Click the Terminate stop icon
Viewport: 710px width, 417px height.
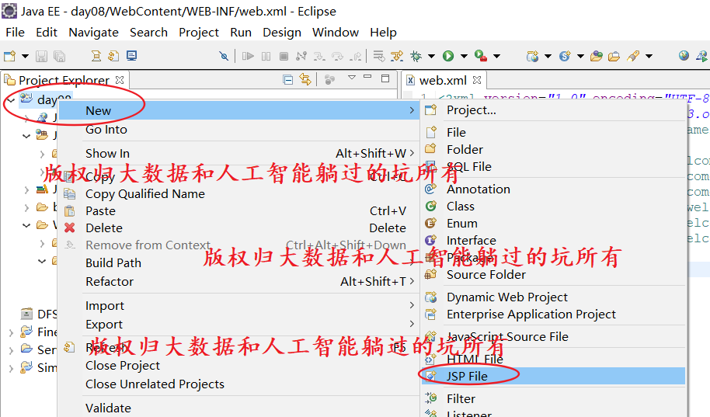pos(284,56)
